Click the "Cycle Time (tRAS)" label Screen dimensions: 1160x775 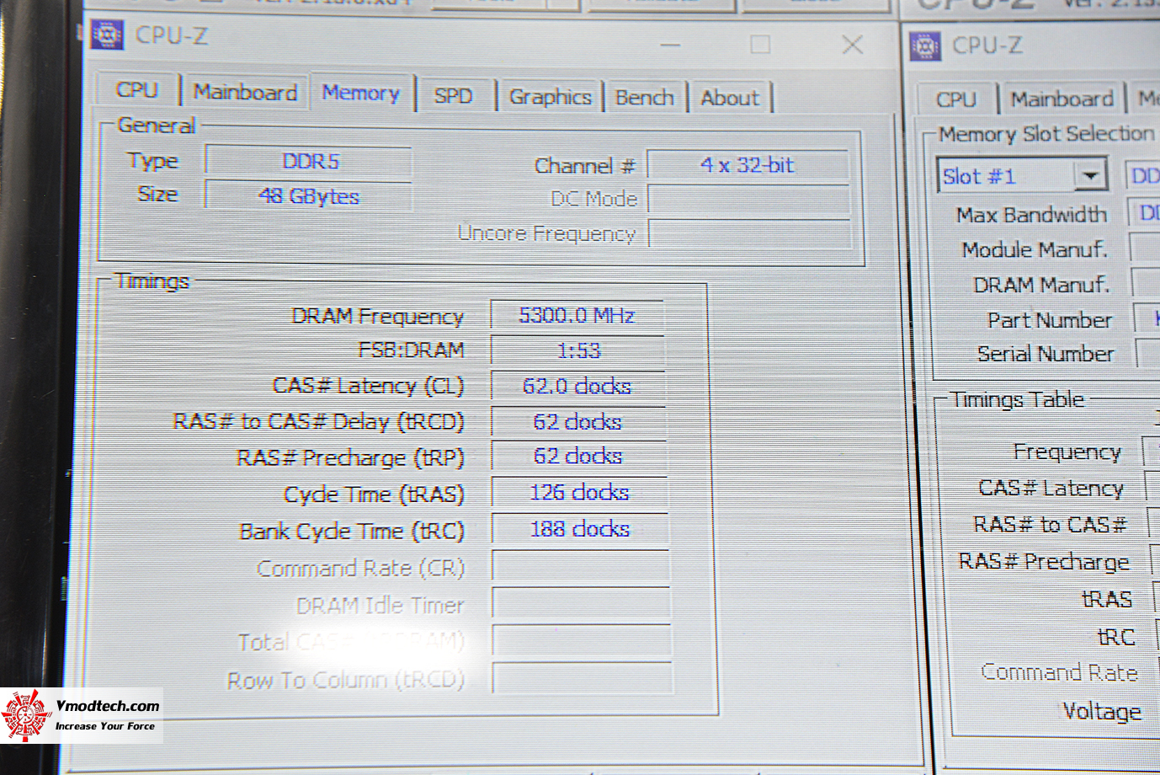tap(374, 494)
